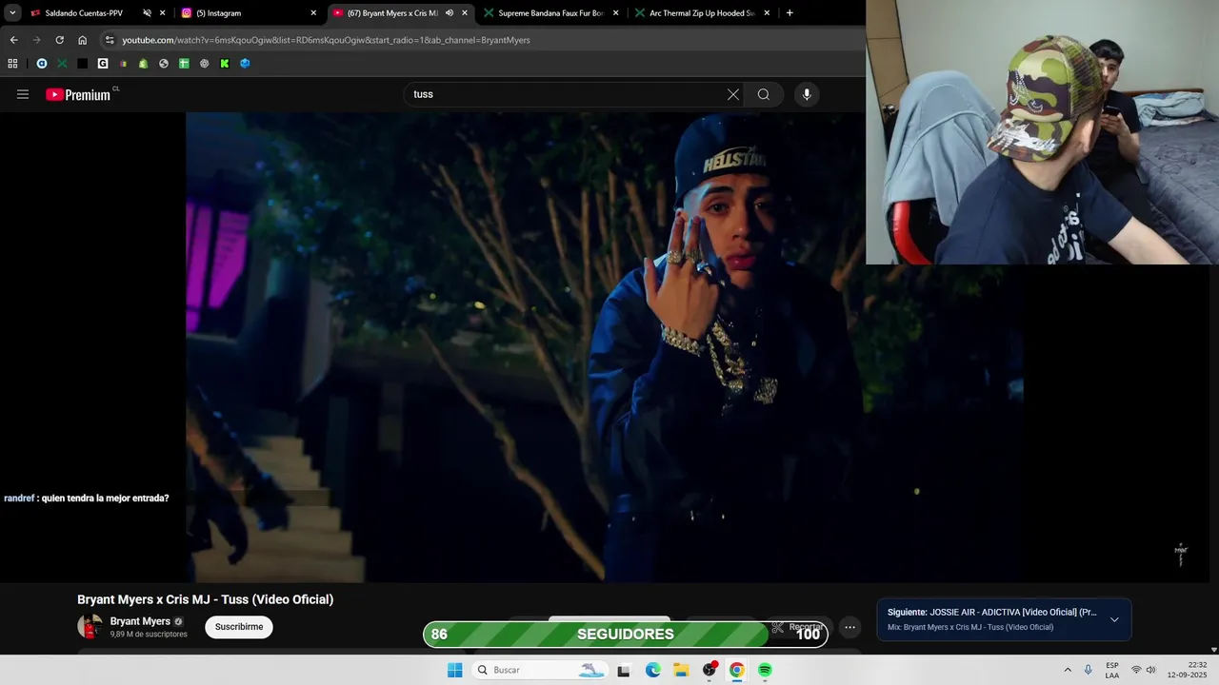Open the blue circle bookmark icon
This screenshot has height=685, width=1219.
pos(42,64)
